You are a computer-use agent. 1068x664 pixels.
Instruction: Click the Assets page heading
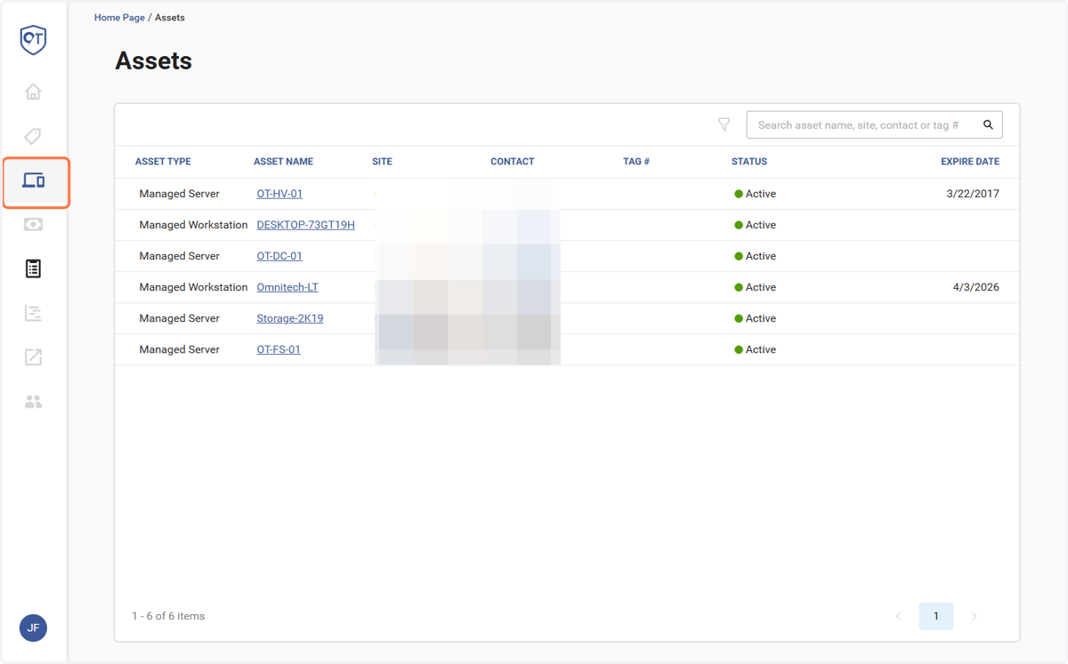coord(154,60)
